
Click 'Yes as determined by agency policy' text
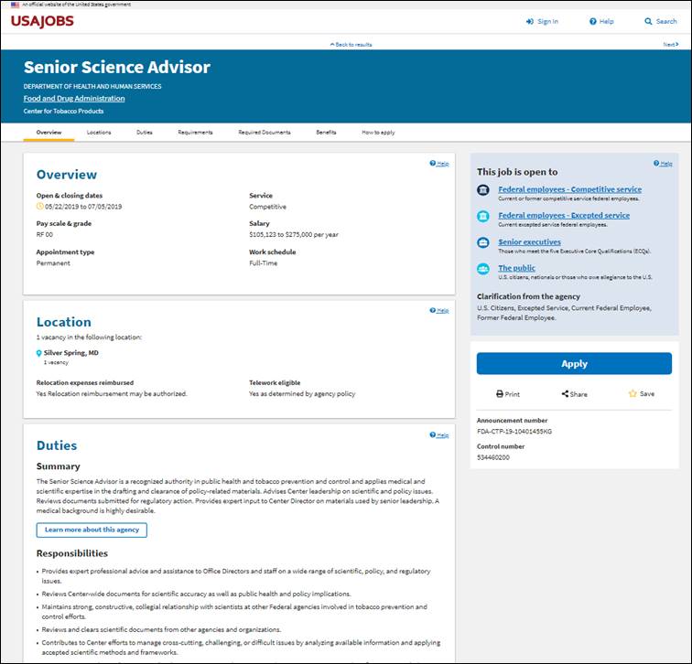pos(302,393)
